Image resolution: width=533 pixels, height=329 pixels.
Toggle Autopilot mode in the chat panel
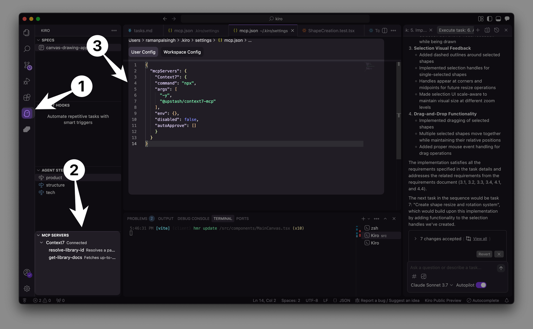481,285
